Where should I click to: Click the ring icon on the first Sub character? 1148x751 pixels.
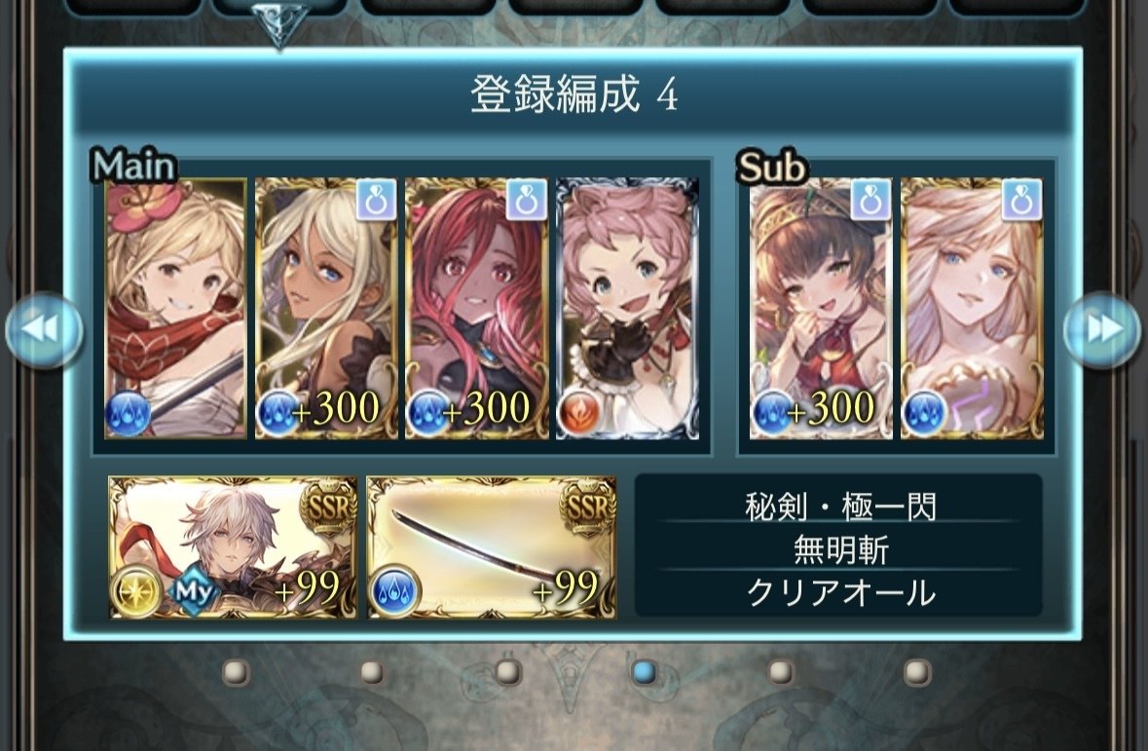click(871, 200)
